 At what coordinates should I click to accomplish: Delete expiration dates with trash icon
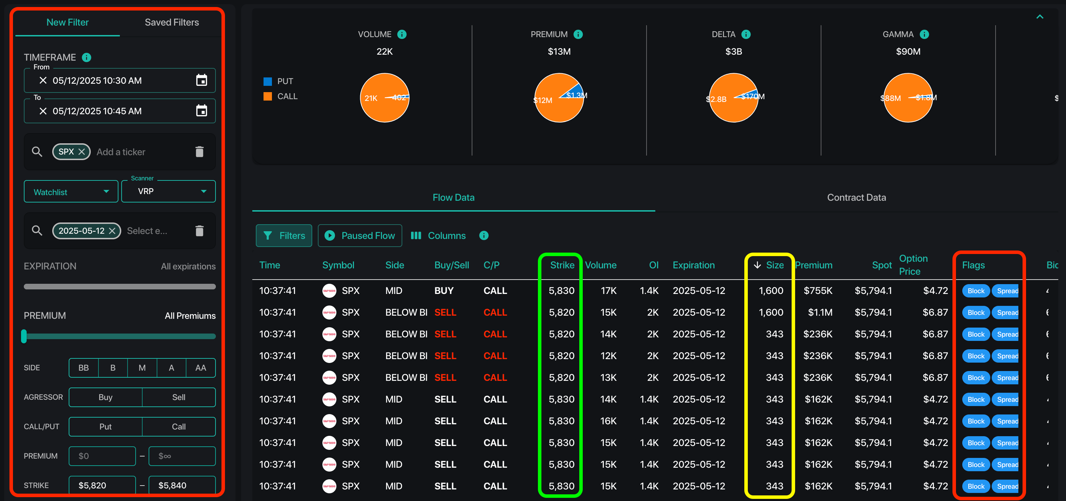pyautogui.click(x=199, y=231)
